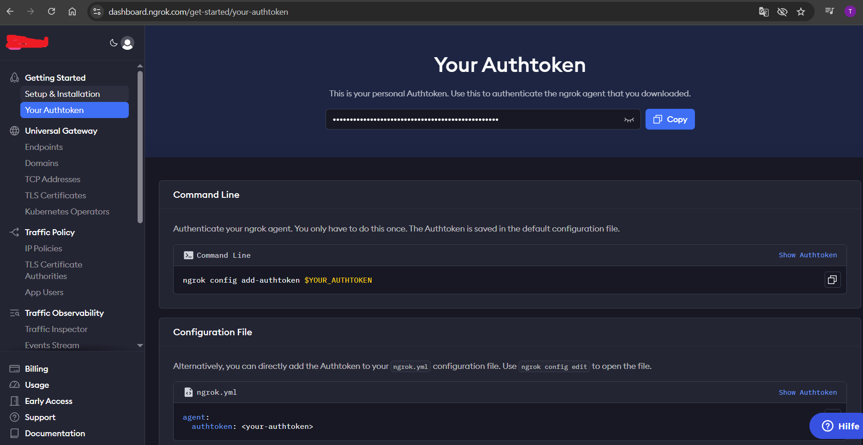Open the Hilfe help widget
863x445 pixels.
click(x=837, y=426)
